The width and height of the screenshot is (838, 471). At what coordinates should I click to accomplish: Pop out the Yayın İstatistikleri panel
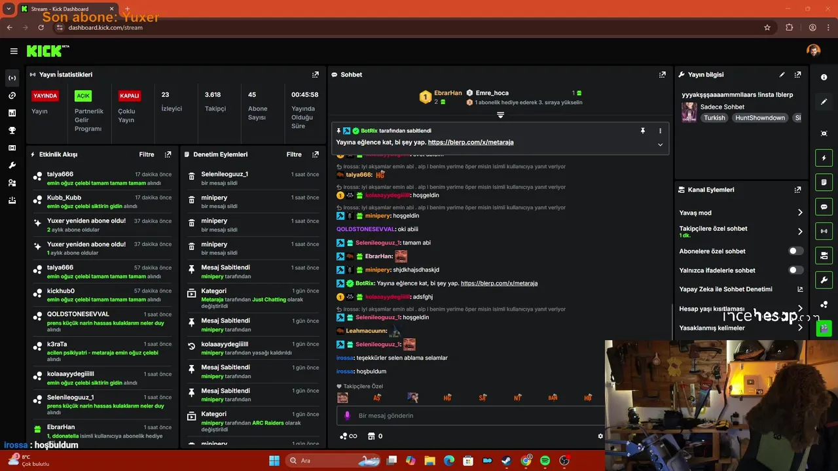(316, 75)
